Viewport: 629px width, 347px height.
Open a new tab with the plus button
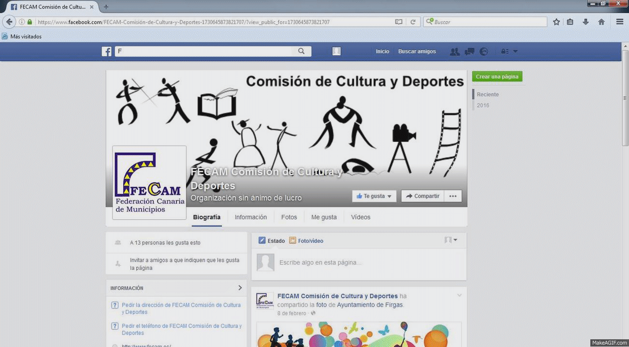click(x=106, y=7)
